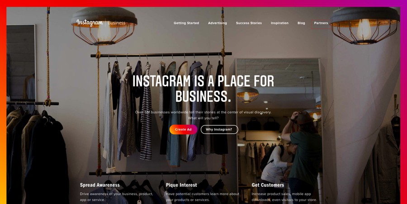Go to the Advertising section
Screen dimensions: 407x204
(x=218, y=23)
